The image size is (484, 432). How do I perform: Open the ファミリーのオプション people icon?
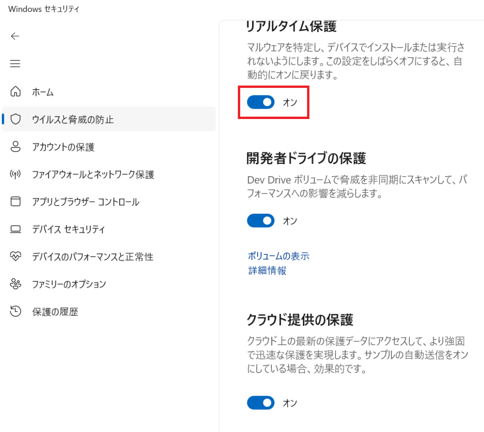coord(16,284)
